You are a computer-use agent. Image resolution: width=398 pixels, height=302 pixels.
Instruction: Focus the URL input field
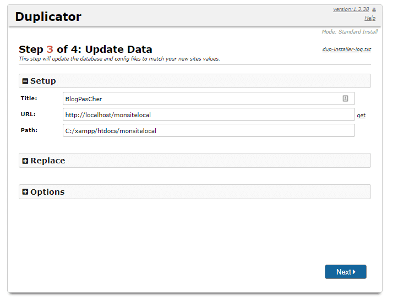(209, 114)
